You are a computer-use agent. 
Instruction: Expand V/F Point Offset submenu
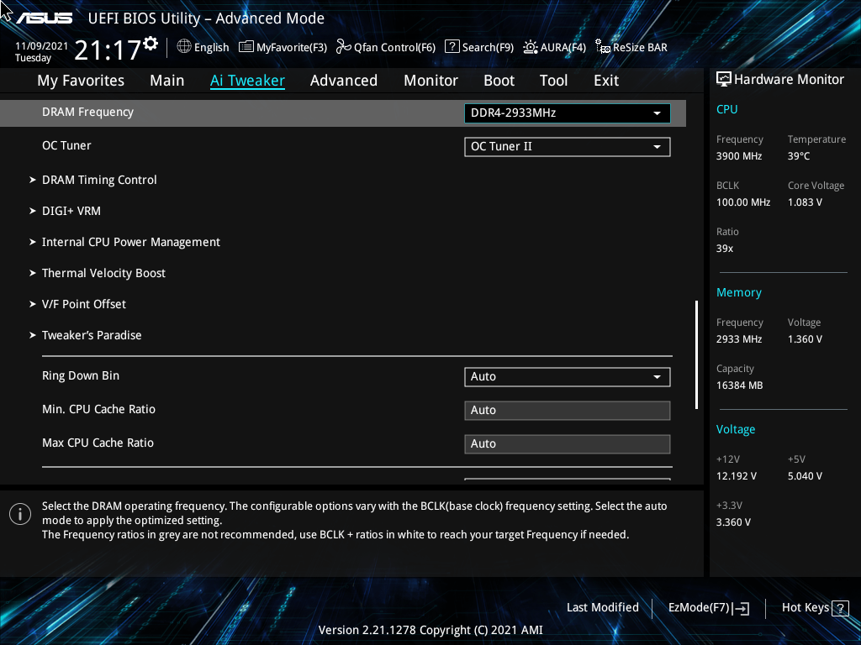[x=84, y=304]
